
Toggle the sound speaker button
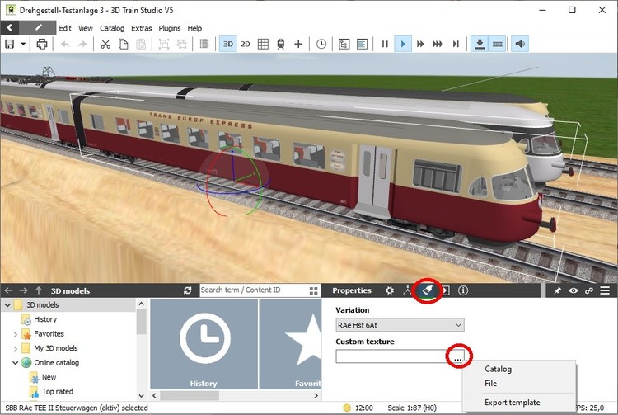pos(520,44)
